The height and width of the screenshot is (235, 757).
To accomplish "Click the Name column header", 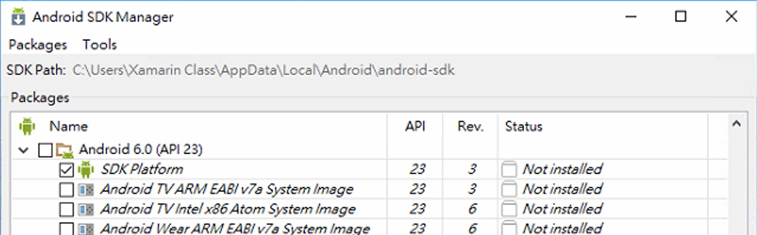I will click(x=69, y=126).
